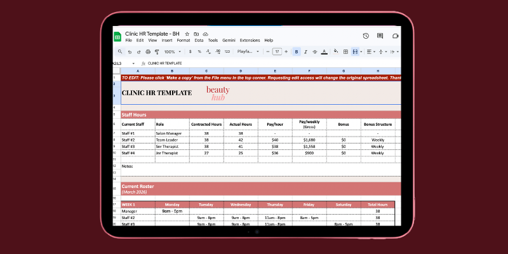Toggle merge cells button
The image size is (508, 254).
pos(355,52)
